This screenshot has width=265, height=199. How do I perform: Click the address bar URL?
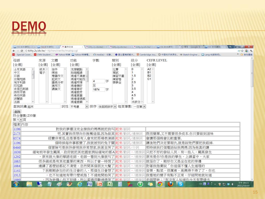click(53, 51)
